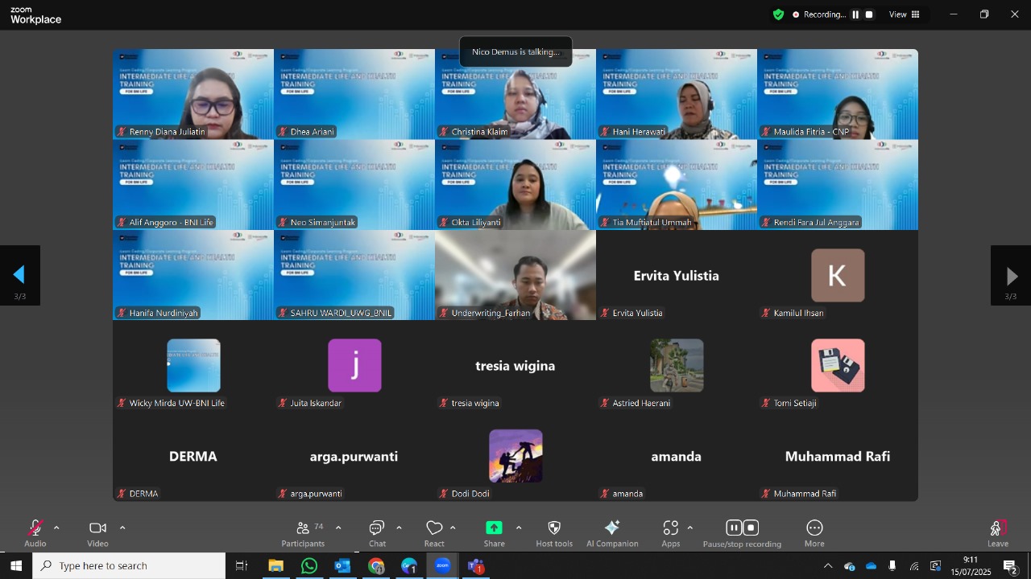Image resolution: width=1031 pixels, height=579 pixels.
Task: Open the View layout menu
Action: [905, 14]
